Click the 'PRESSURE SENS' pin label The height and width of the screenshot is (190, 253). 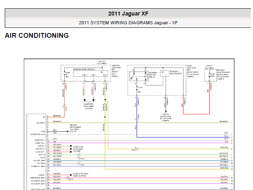point(38,178)
